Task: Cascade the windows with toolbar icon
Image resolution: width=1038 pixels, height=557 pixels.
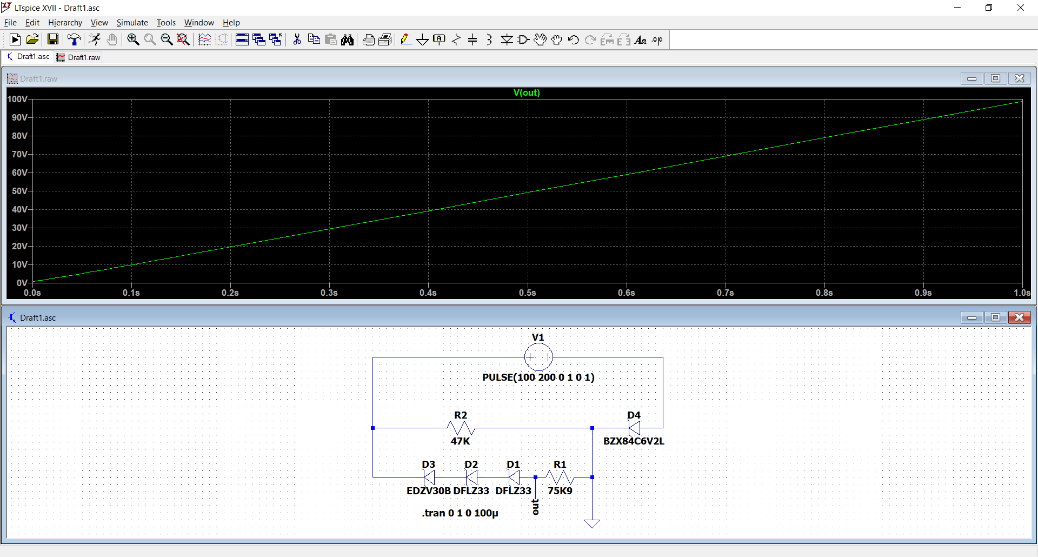Action: pyautogui.click(x=259, y=39)
